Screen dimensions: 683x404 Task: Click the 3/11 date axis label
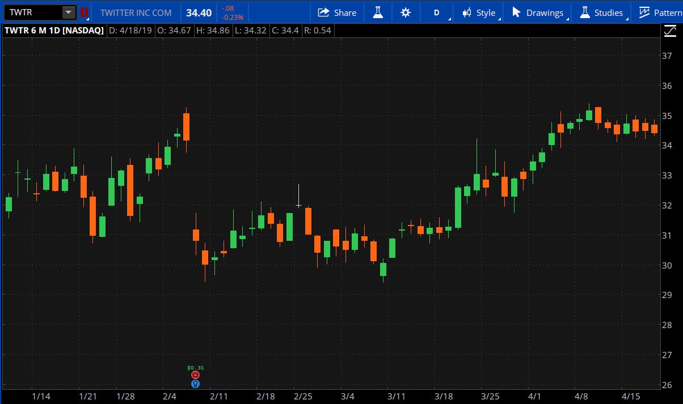tap(396, 397)
